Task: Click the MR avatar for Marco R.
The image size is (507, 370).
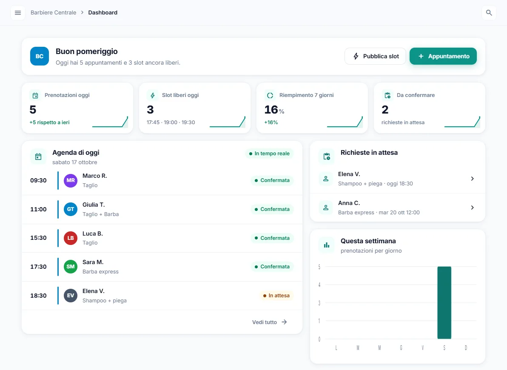Action: (71, 180)
